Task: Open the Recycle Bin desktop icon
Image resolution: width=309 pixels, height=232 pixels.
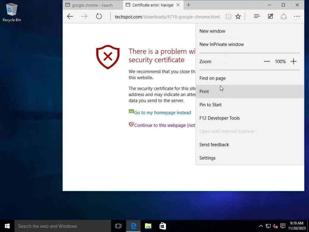Action: (12, 12)
